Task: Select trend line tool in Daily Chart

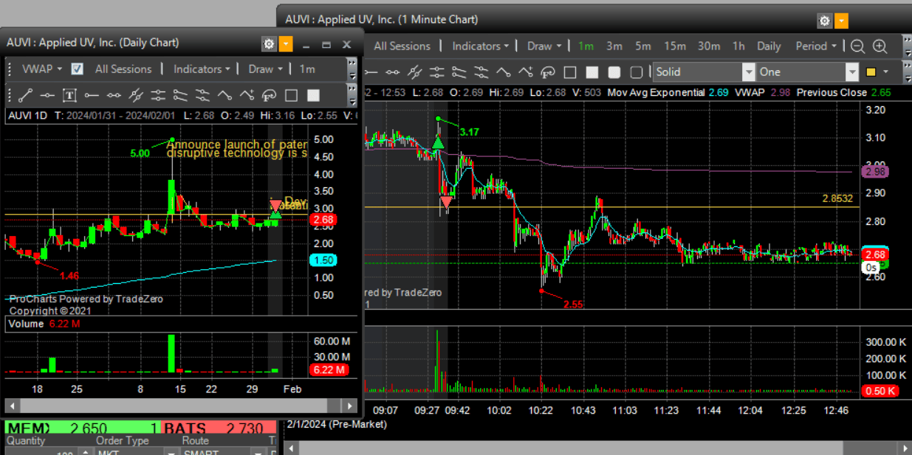Action: [25, 95]
